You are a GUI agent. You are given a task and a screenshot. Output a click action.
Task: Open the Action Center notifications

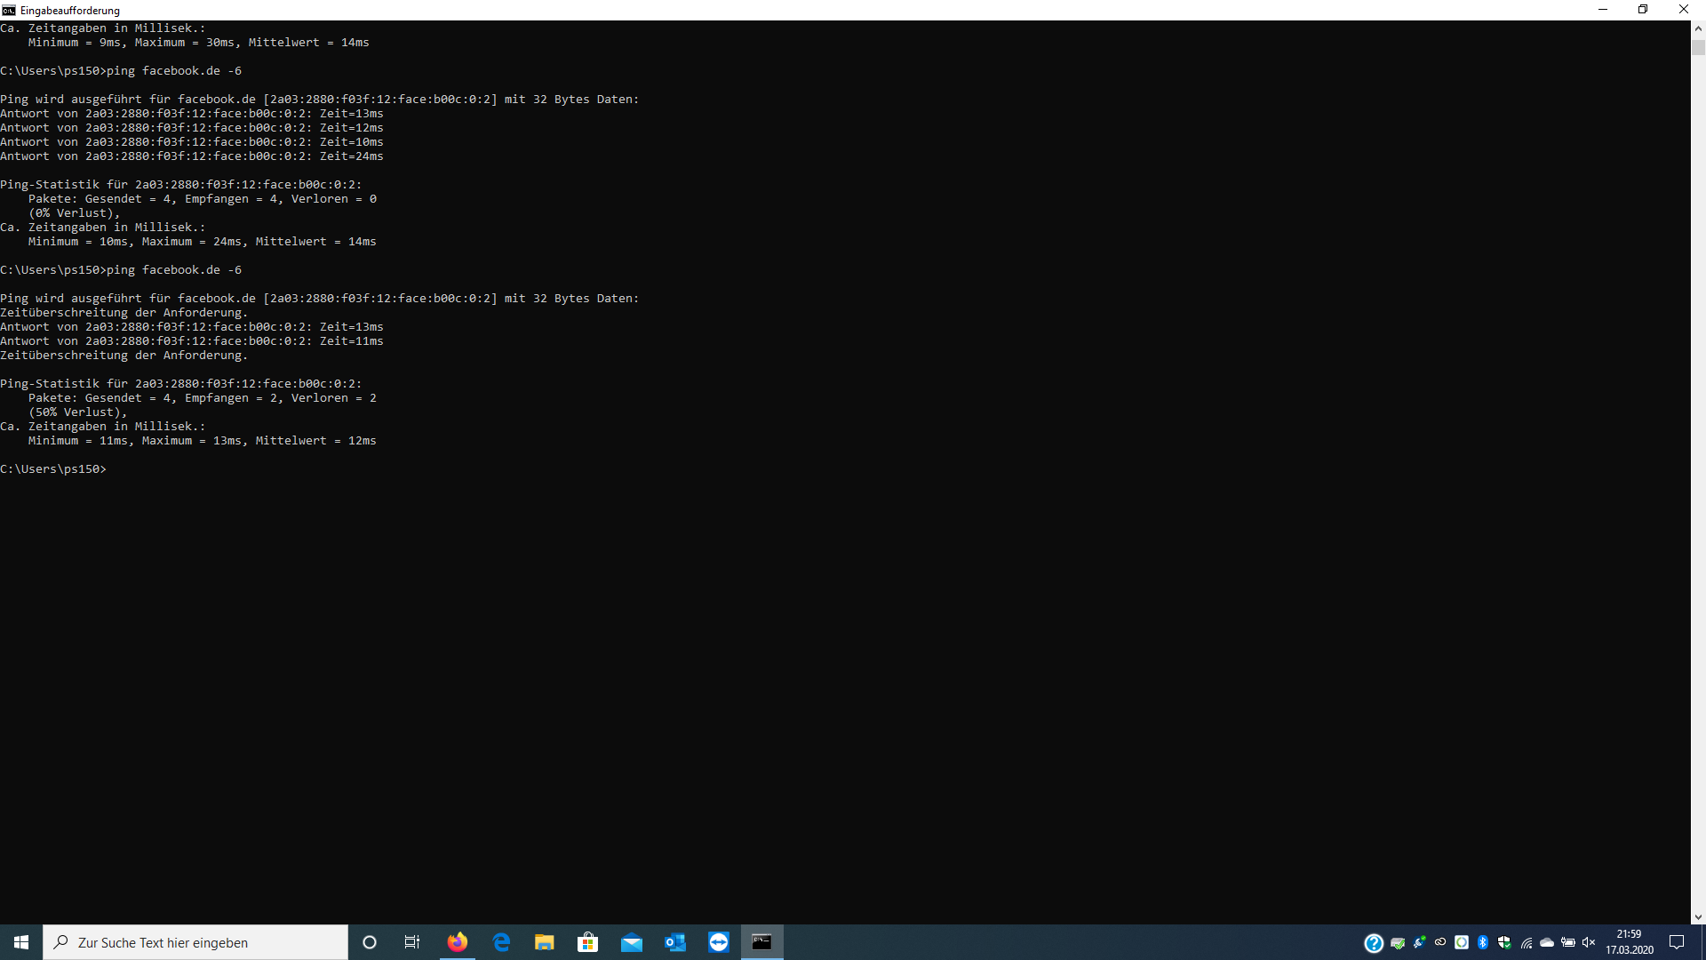(1677, 942)
